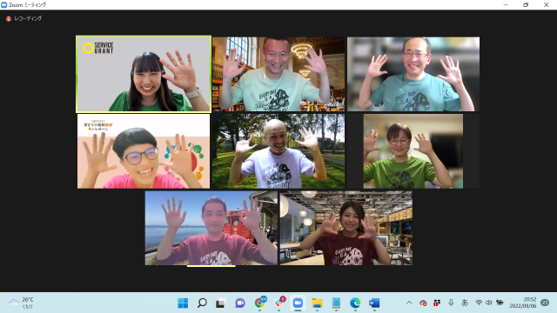Image resolution: width=557 pixels, height=313 pixels.
Task: Switch to Microsoft Edge browser
Action: click(x=355, y=303)
